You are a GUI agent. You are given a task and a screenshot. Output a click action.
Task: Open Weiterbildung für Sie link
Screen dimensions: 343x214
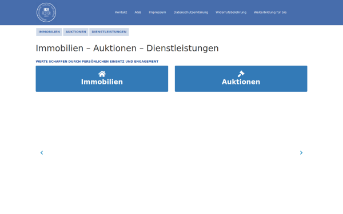(270, 12)
